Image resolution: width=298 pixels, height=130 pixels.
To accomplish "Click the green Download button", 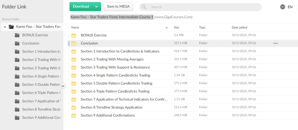I will coord(81,6).
